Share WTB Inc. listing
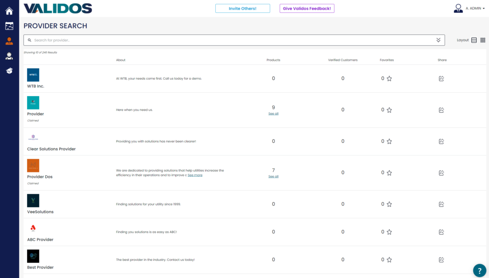 pos(441,79)
